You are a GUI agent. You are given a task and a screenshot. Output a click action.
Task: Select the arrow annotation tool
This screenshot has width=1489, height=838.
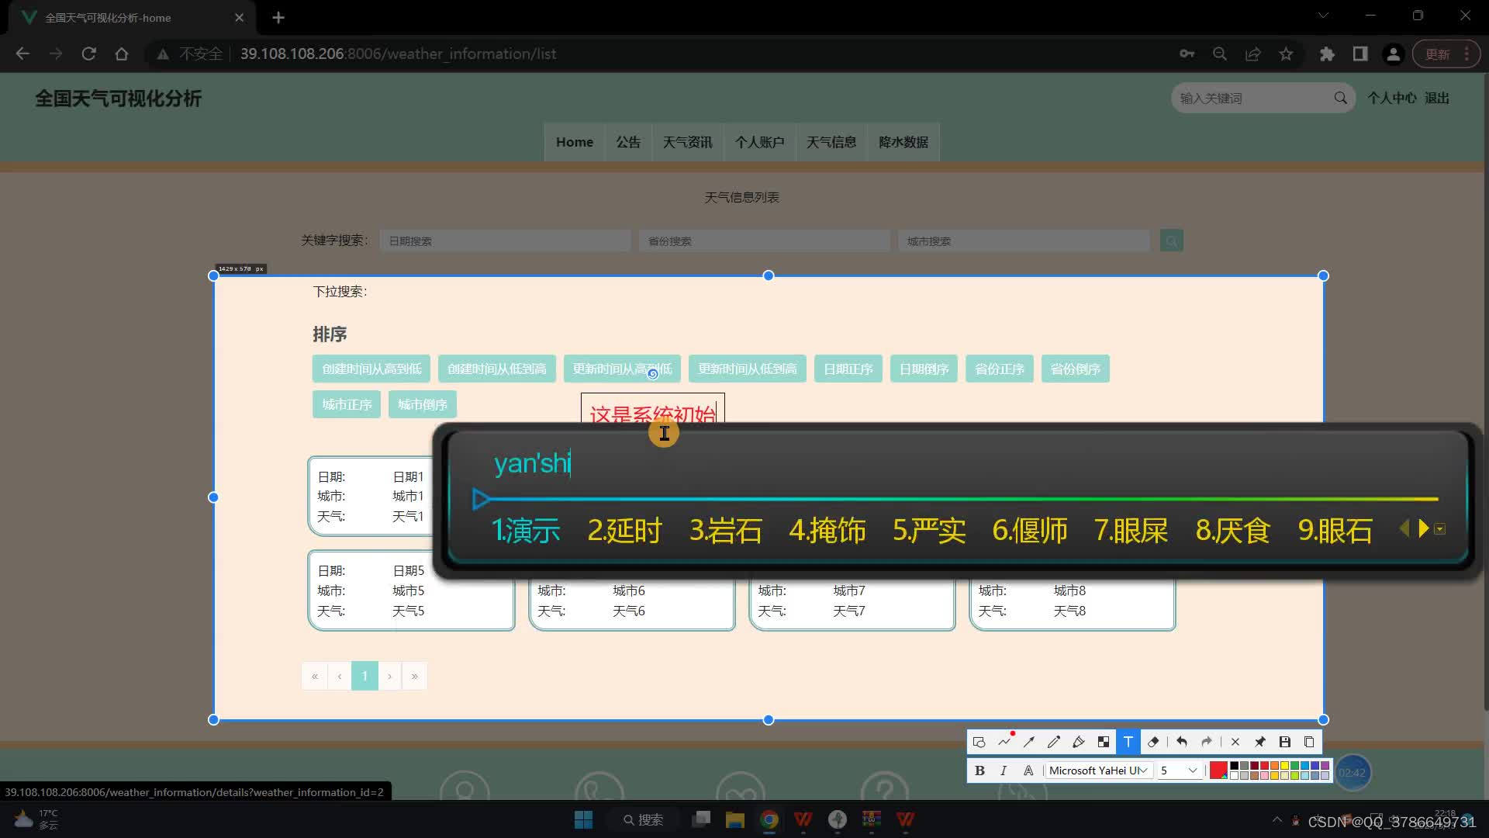point(1029,742)
